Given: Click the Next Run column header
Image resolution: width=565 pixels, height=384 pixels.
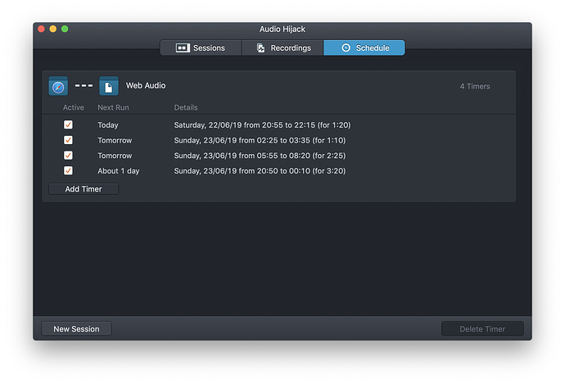Looking at the screenshot, I should click(113, 107).
